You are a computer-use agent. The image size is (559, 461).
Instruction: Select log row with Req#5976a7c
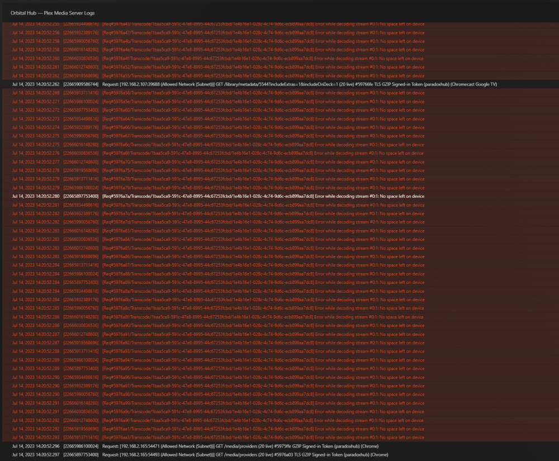click(x=279, y=214)
